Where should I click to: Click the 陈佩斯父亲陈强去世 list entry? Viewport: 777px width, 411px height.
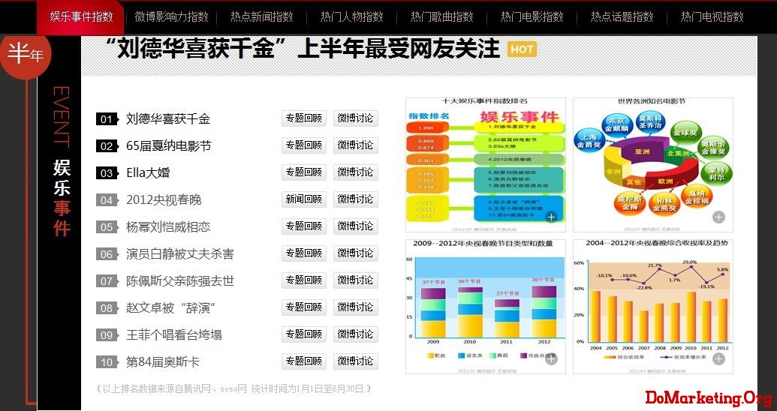[x=180, y=280]
